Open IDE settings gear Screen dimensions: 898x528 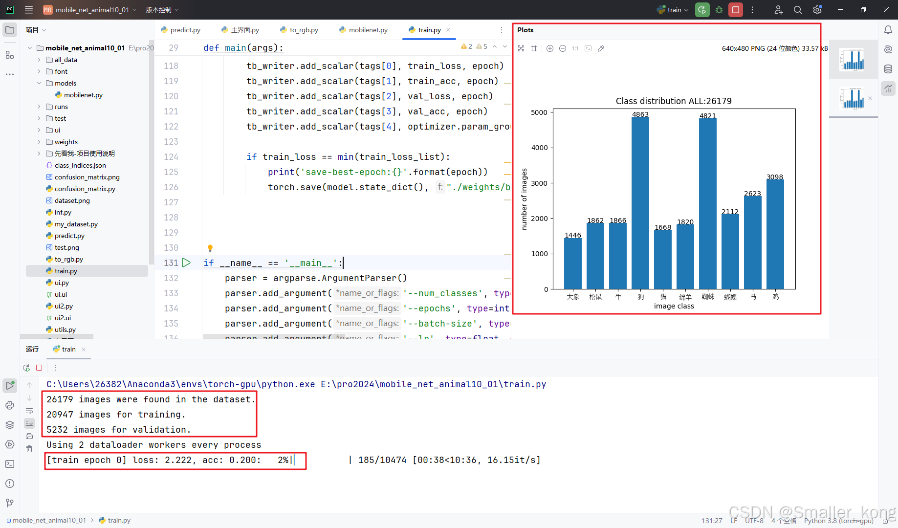817,10
